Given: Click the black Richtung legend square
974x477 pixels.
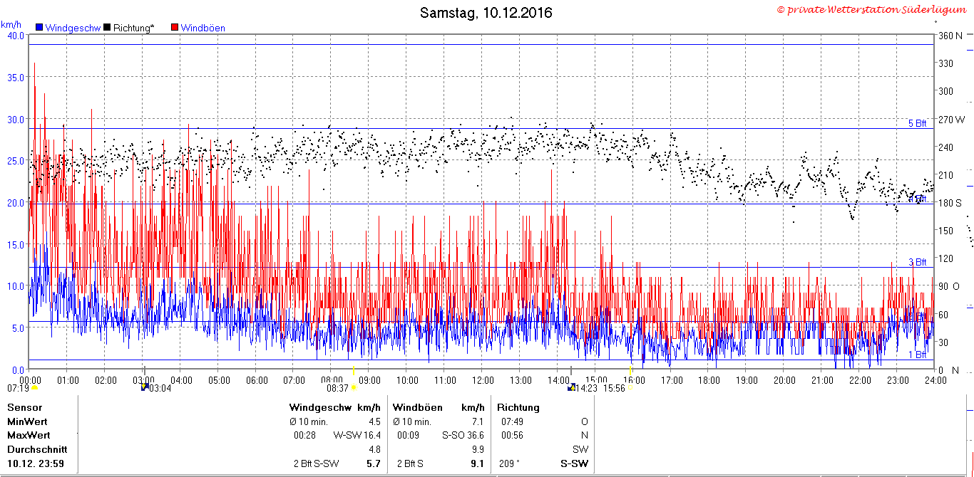Looking at the screenshot, I should [x=107, y=28].
